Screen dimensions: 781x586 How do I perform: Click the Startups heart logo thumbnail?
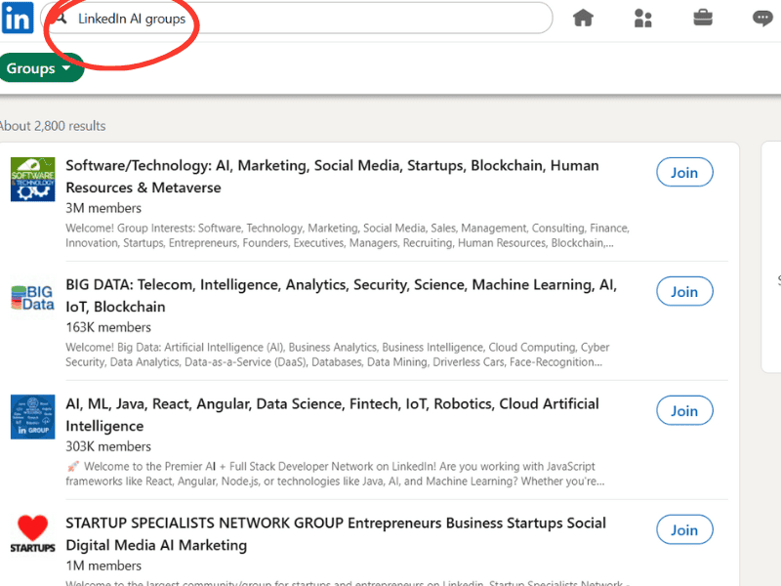[33, 534]
